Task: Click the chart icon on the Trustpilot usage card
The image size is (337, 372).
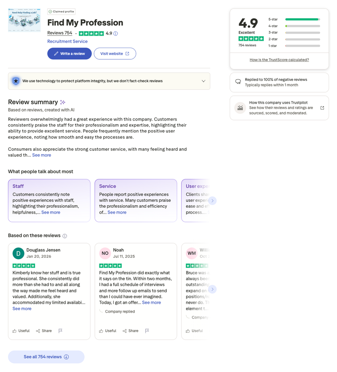Action: (240, 108)
